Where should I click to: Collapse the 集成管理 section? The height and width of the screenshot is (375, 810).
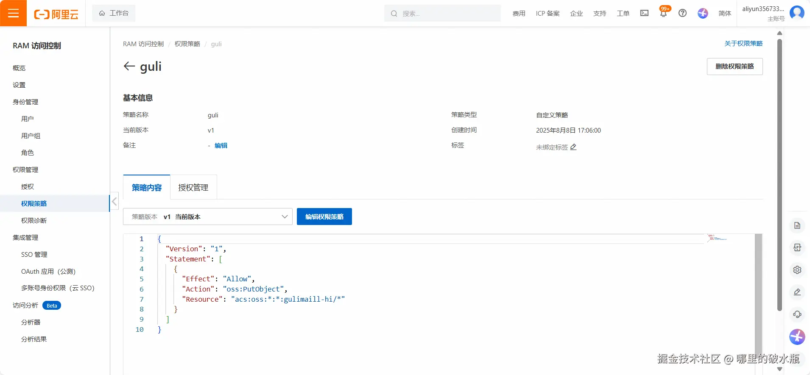point(25,237)
